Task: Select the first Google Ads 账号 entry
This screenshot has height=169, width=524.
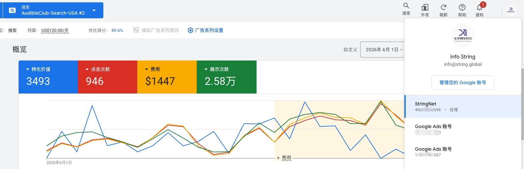Action: [463, 129]
